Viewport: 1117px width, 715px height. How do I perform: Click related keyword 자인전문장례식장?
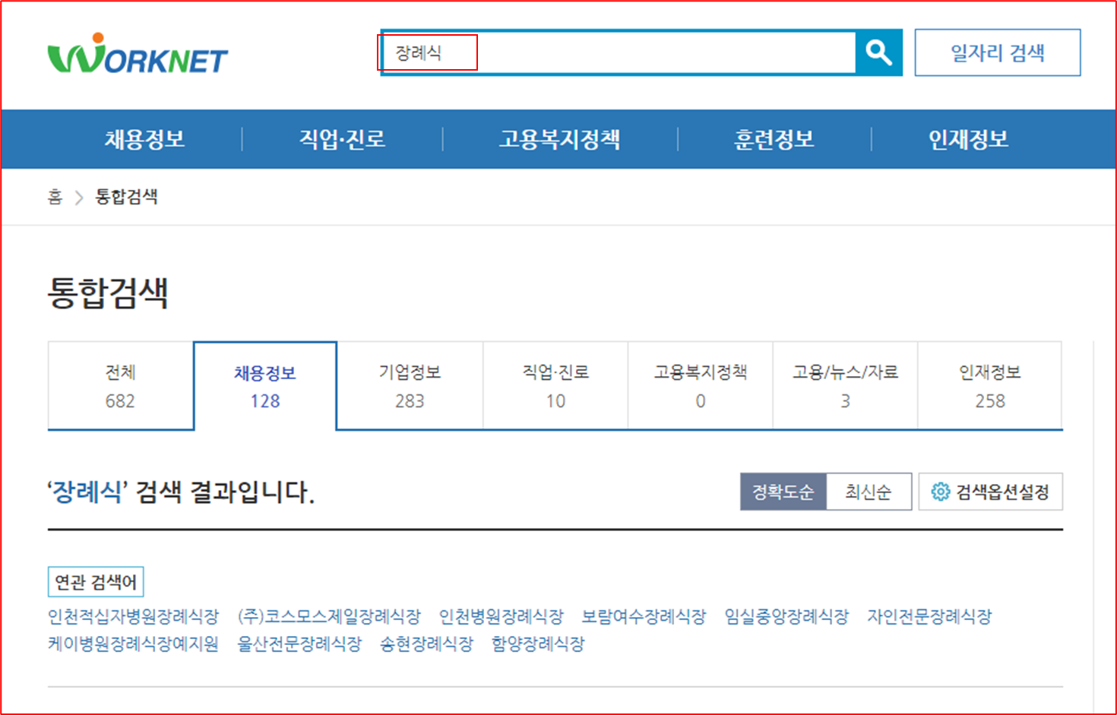(x=929, y=616)
